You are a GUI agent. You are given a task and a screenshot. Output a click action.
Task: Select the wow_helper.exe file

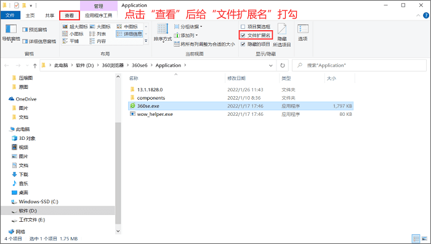coord(155,114)
